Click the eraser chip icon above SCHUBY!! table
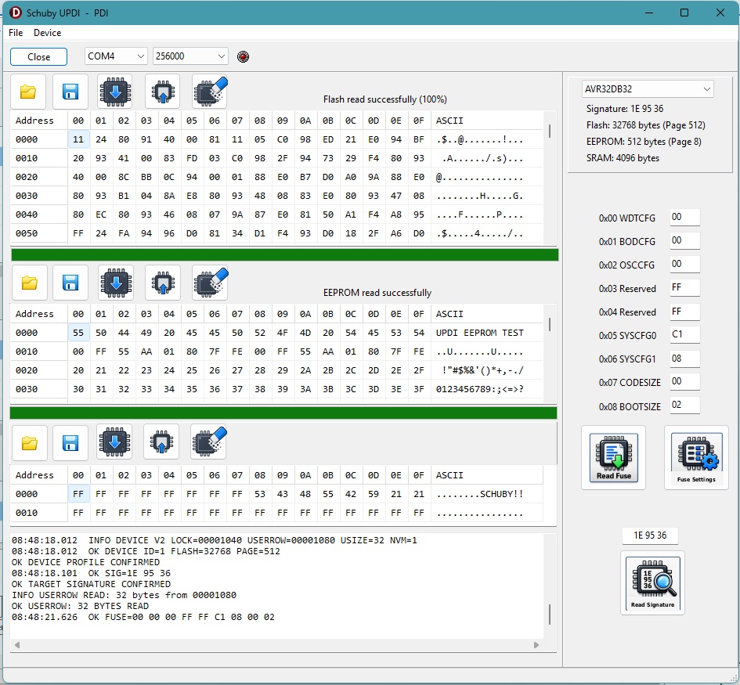The height and width of the screenshot is (685, 740). coord(208,442)
